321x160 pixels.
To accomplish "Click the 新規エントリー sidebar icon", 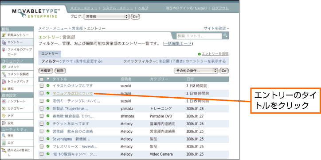I will [x=4, y=35].
